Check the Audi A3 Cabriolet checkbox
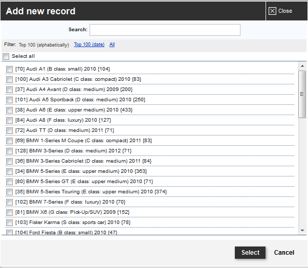This screenshot has width=308, height=268. (9, 79)
